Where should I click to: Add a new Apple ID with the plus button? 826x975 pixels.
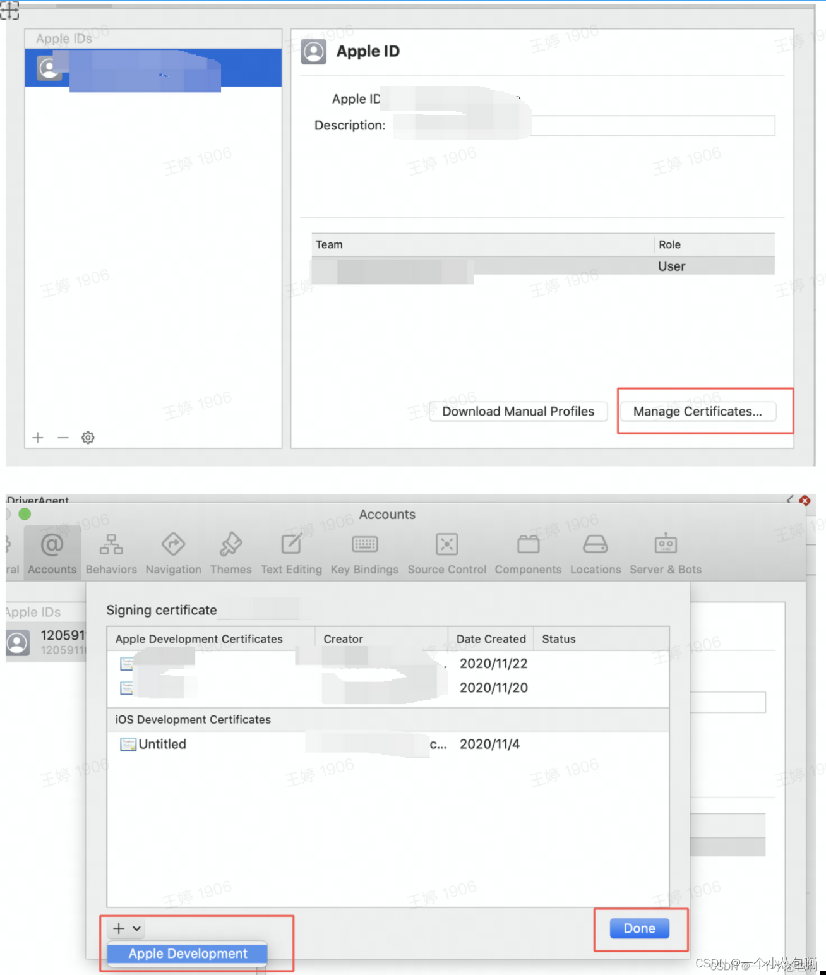pyautogui.click(x=38, y=438)
